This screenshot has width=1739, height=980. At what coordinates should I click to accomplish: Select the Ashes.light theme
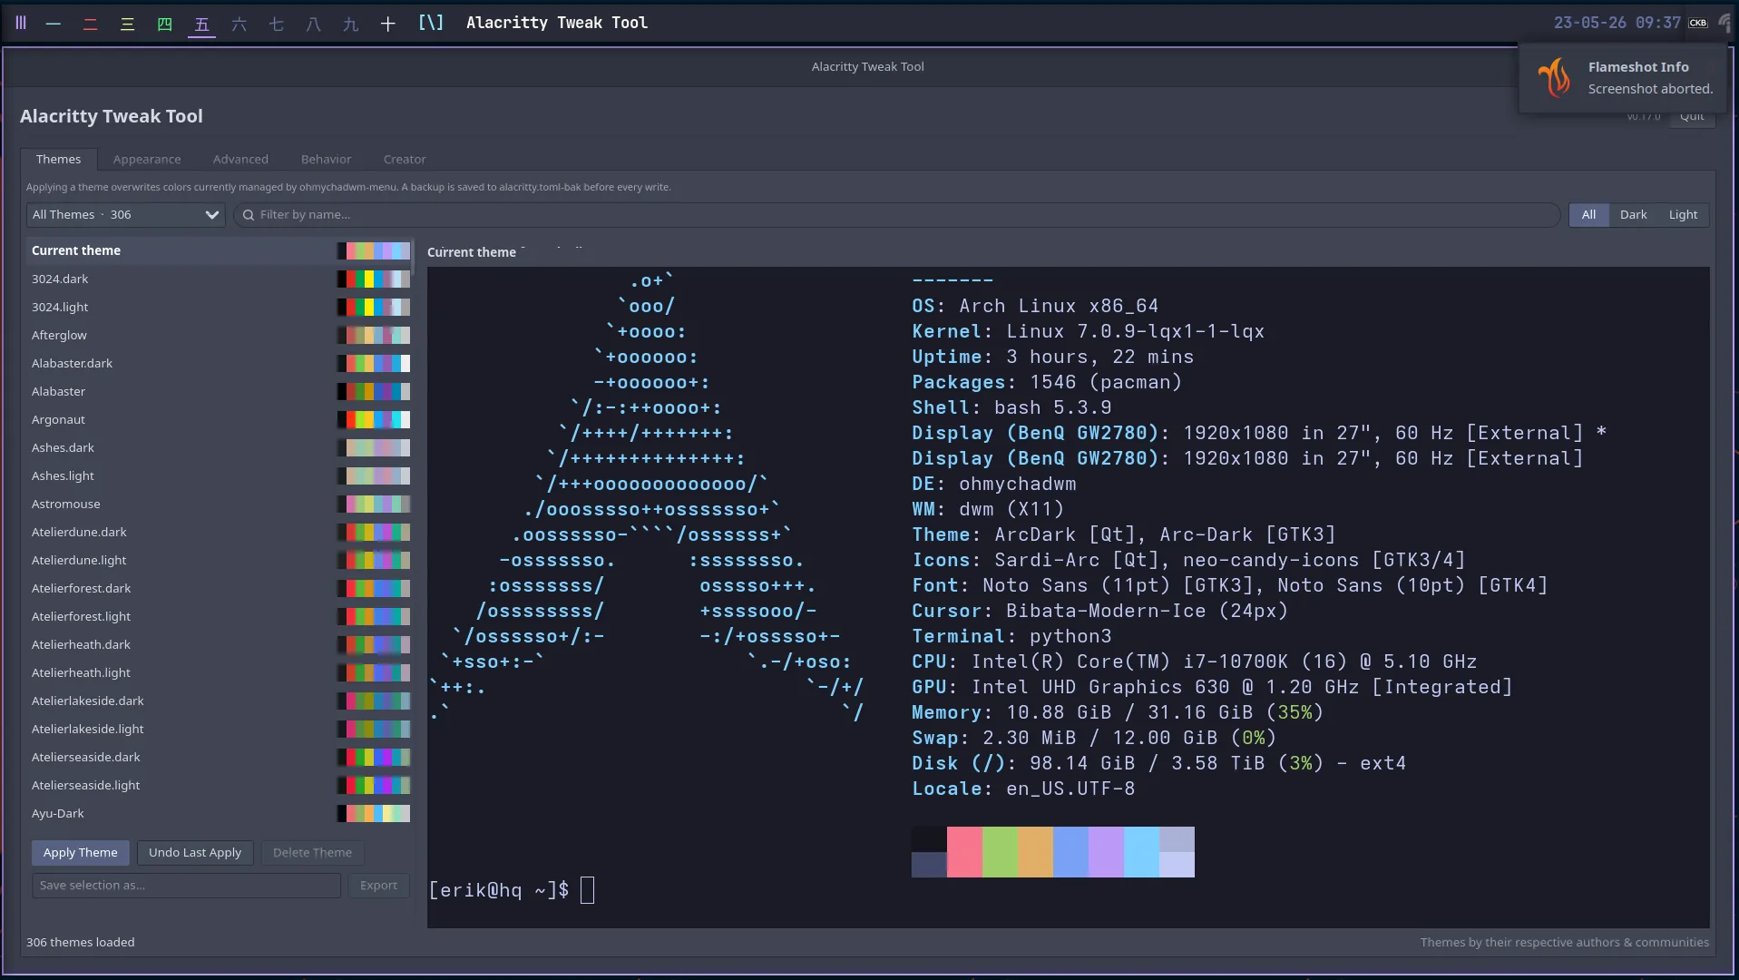[x=220, y=475]
